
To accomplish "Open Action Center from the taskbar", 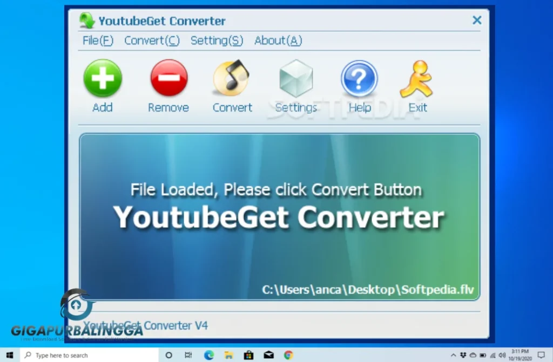I will coord(541,356).
